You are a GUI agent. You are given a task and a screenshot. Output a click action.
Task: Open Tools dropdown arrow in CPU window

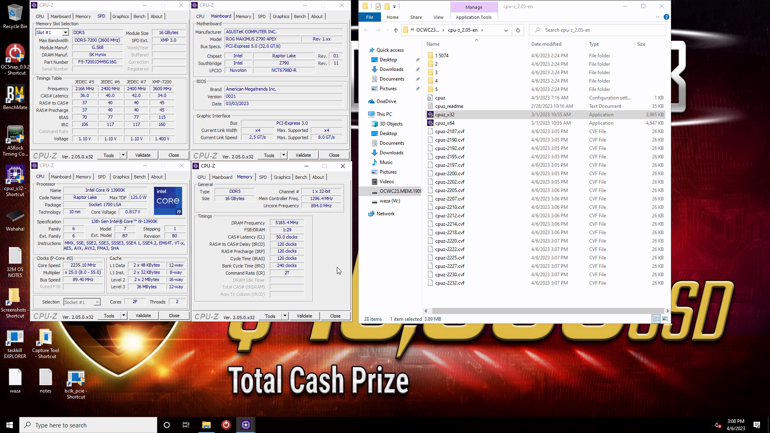(x=124, y=316)
